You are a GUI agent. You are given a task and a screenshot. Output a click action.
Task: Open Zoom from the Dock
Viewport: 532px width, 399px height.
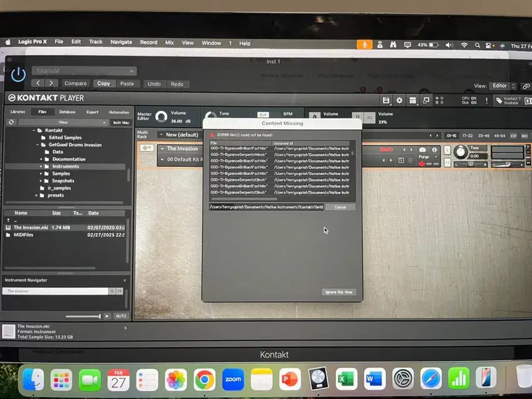tap(233, 380)
